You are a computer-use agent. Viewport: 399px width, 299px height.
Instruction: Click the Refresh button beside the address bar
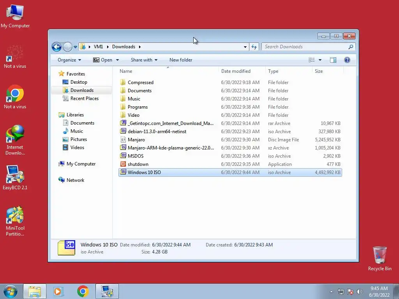pyautogui.click(x=254, y=47)
